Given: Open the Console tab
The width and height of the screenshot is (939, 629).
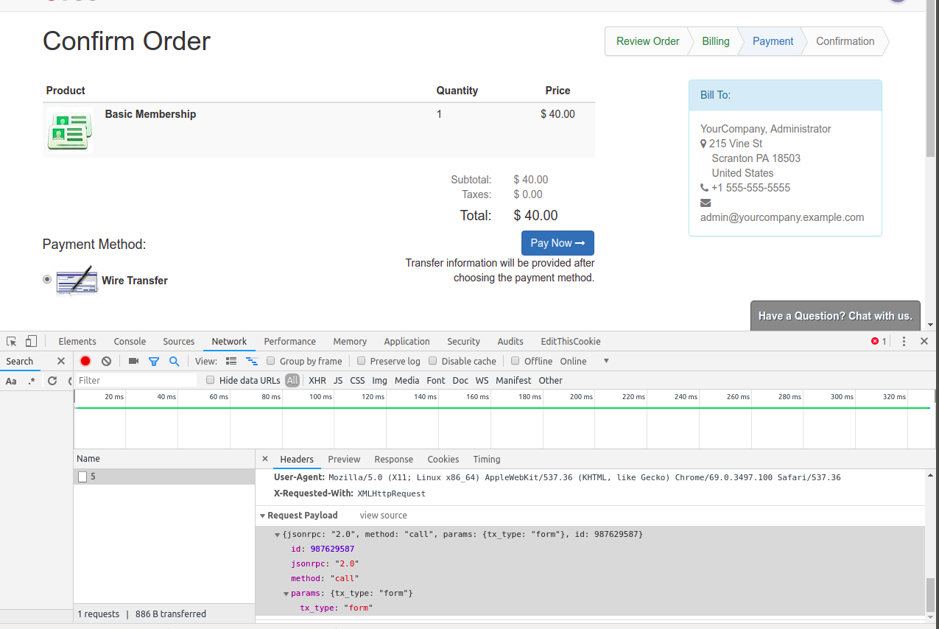Looking at the screenshot, I should coord(130,341).
